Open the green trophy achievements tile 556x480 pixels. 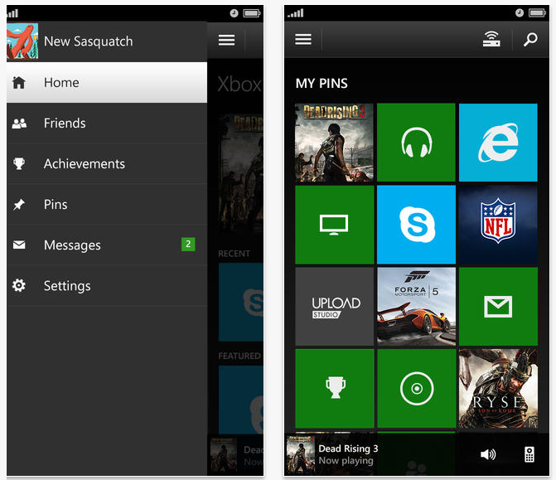click(x=335, y=389)
